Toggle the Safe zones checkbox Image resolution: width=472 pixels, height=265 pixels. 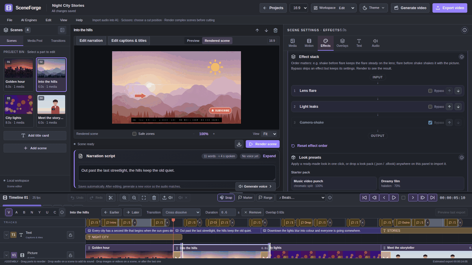pyautogui.click(x=135, y=134)
